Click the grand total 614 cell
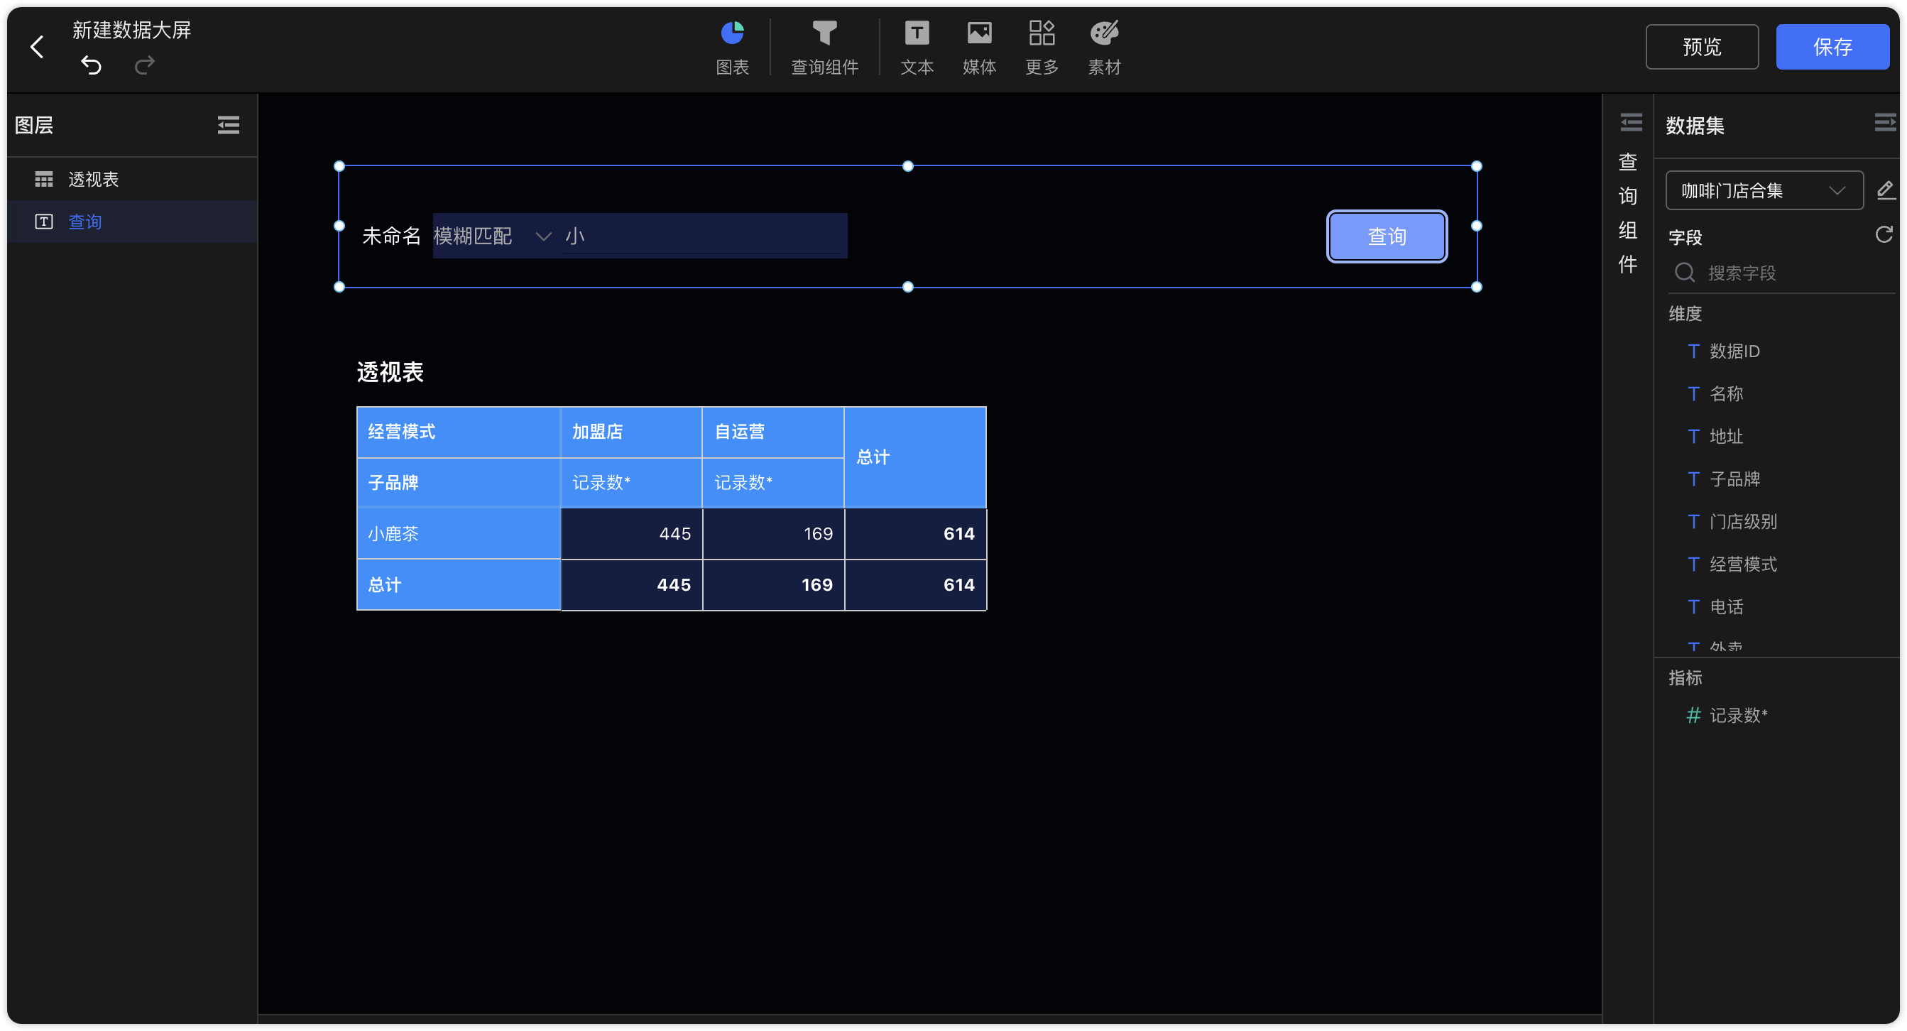The height and width of the screenshot is (1031, 1907). [x=915, y=584]
